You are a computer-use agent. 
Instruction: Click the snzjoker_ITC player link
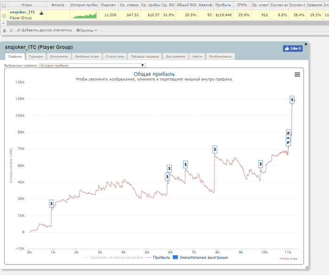click(x=23, y=12)
